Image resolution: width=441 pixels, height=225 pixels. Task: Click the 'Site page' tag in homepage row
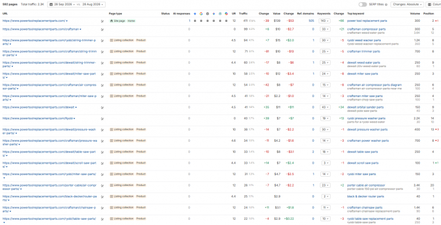click(x=118, y=21)
